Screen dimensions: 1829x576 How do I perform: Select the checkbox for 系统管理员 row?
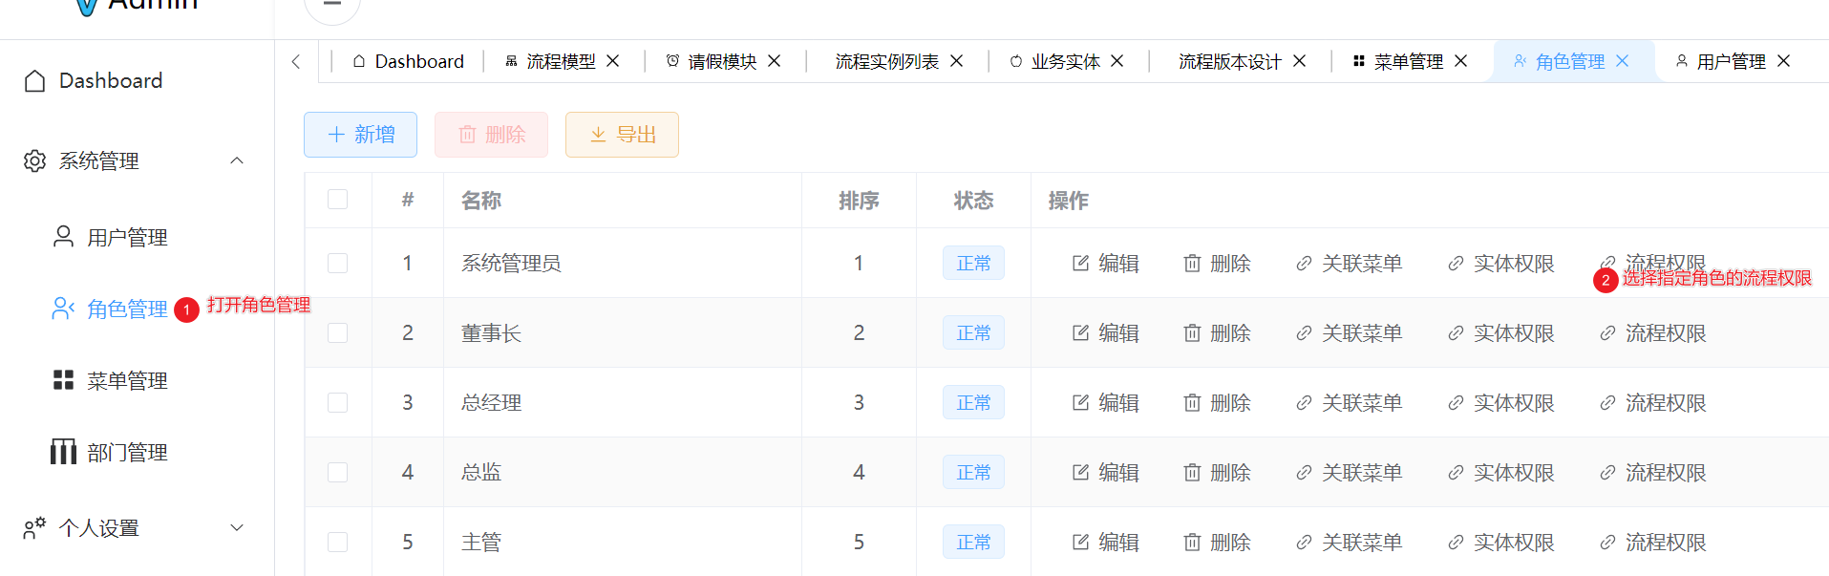click(x=337, y=264)
